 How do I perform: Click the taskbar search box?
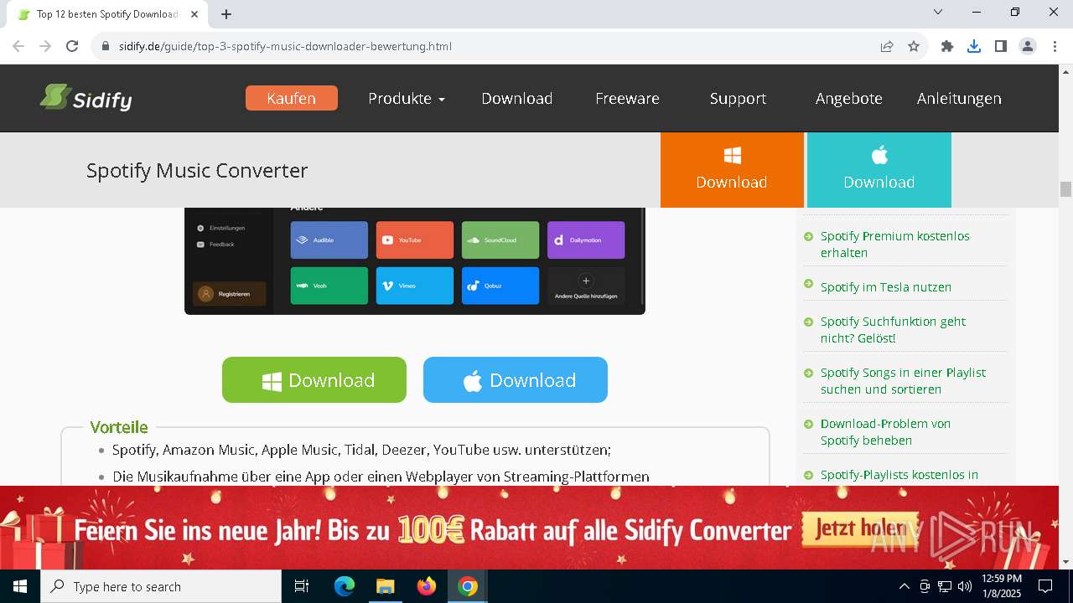click(x=161, y=586)
